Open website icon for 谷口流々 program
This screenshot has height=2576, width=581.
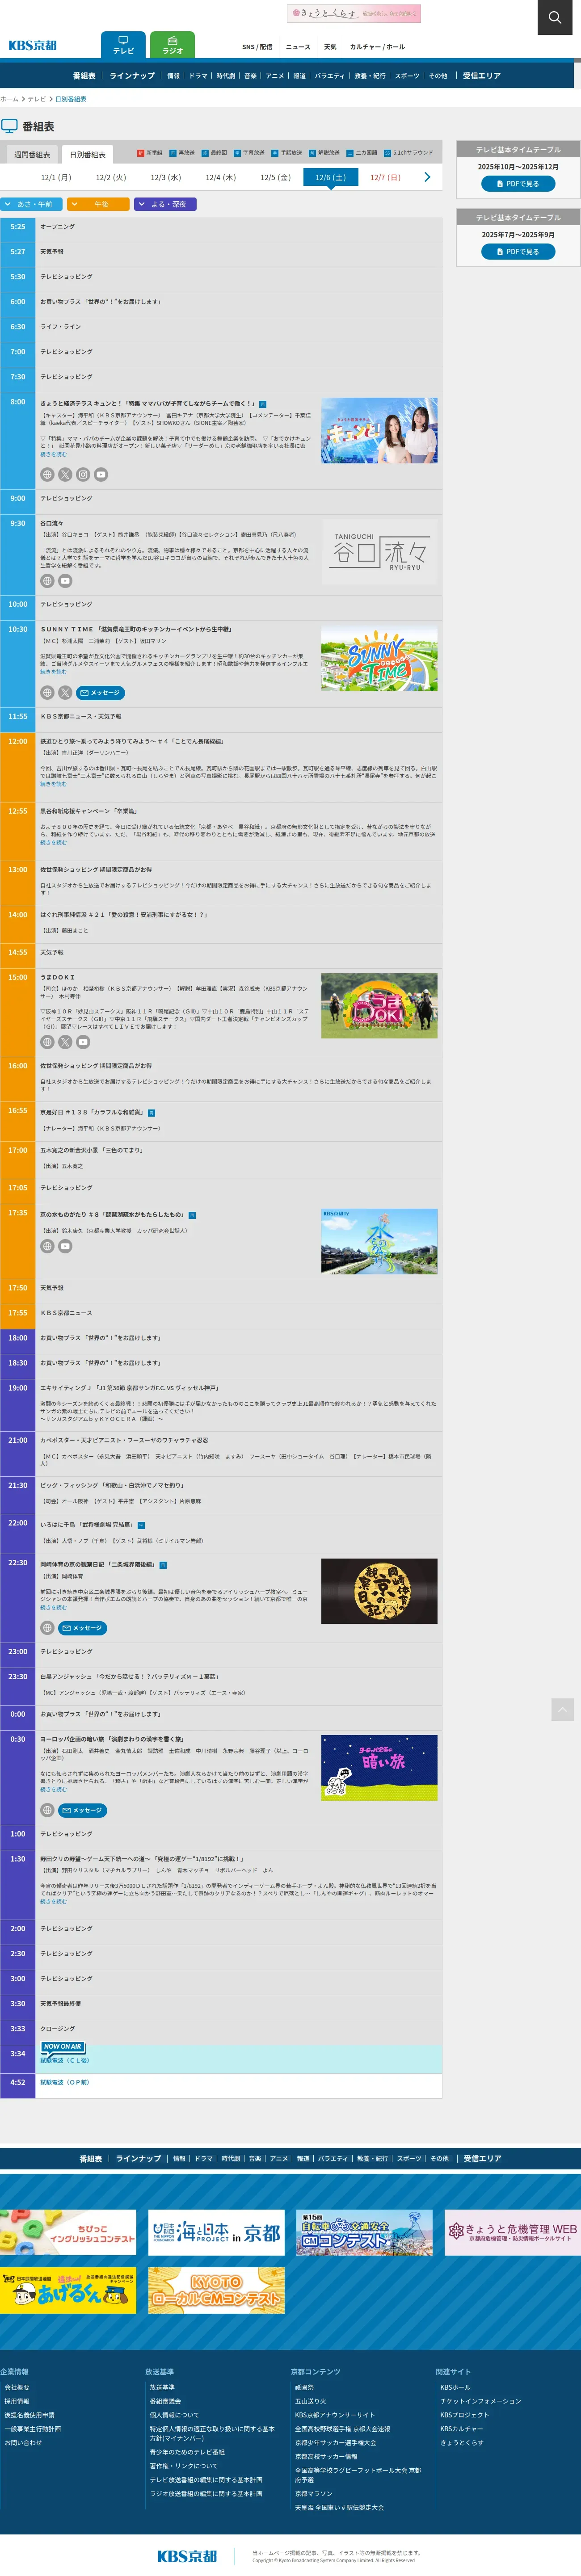[47, 581]
